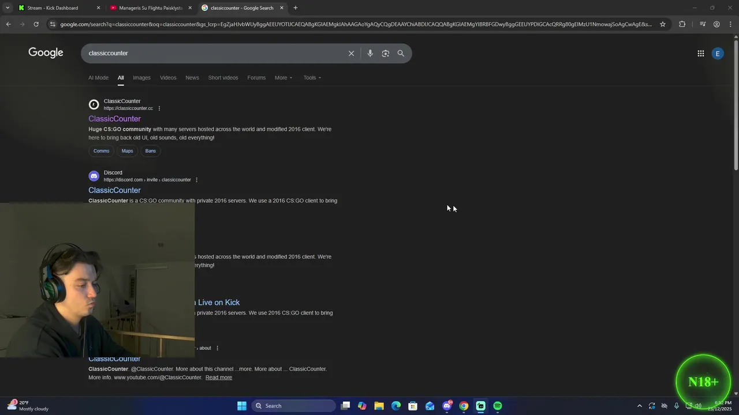Open Microsoft Edge from taskbar
Screen dimensions: 739x415
pos(396,406)
